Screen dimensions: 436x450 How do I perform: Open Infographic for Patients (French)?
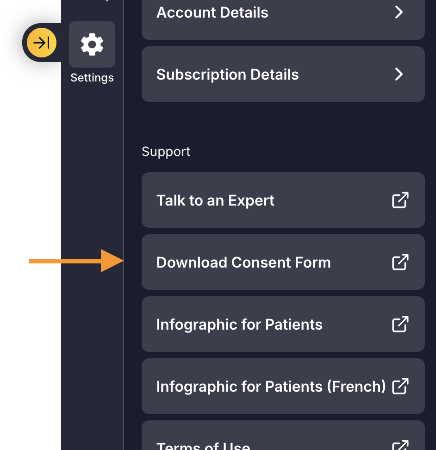(271, 387)
